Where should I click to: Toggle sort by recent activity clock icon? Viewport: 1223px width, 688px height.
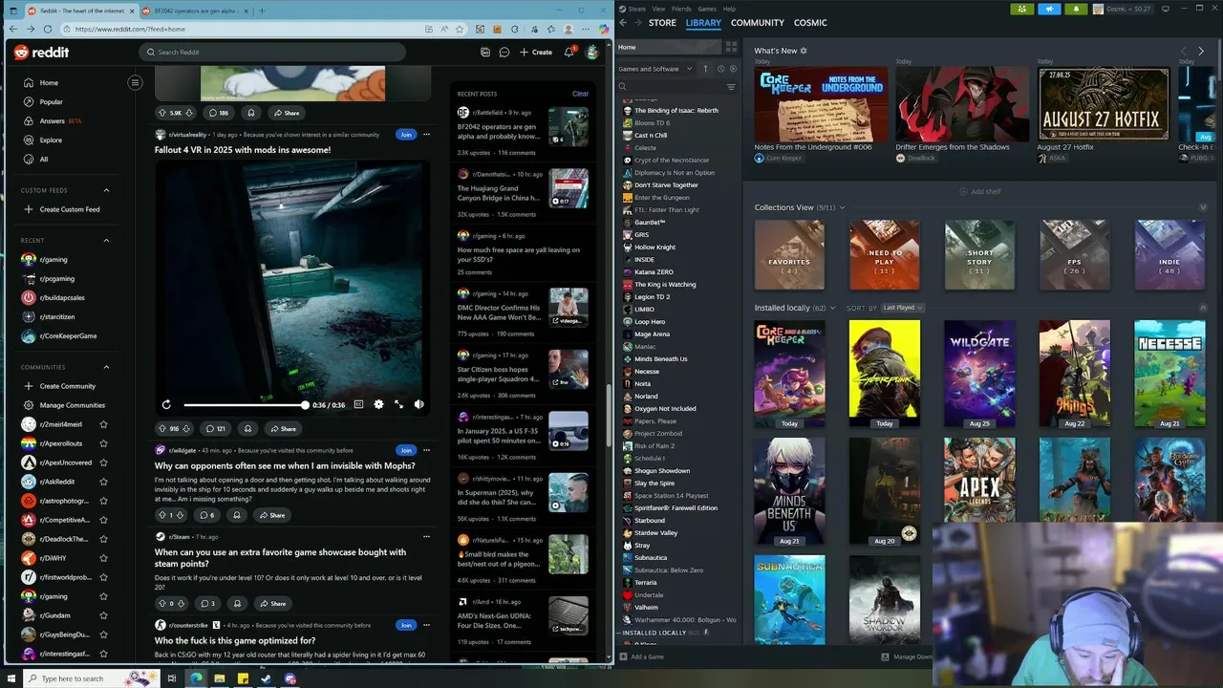pos(720,69)
